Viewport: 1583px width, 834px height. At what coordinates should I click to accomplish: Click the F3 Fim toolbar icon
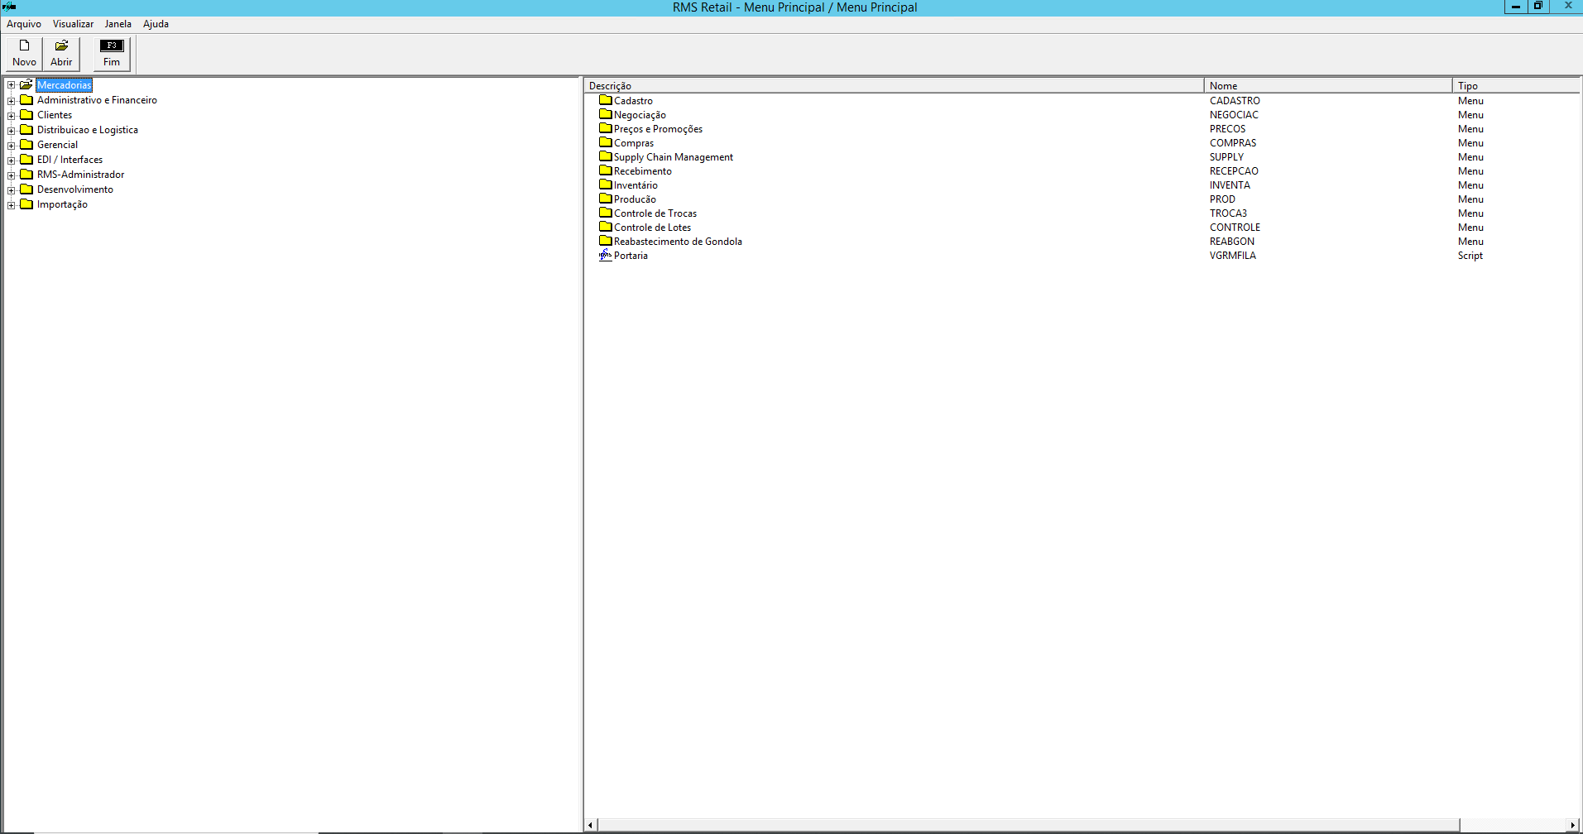point(112,46)
